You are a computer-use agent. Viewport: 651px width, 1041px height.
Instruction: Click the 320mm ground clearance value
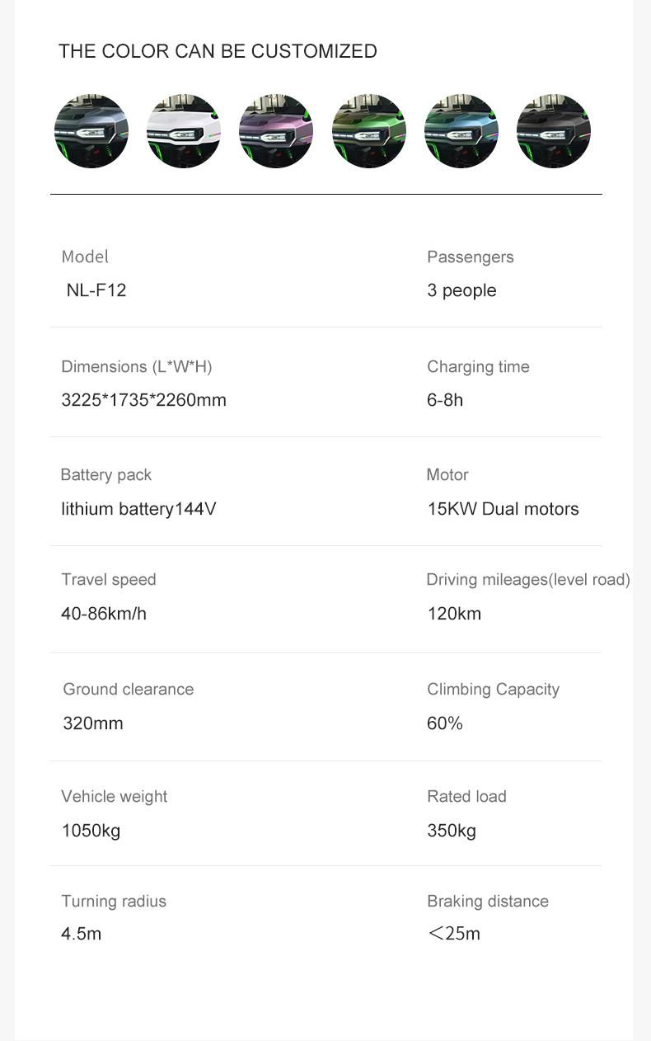pyautogui.click(x=93, y=723)
